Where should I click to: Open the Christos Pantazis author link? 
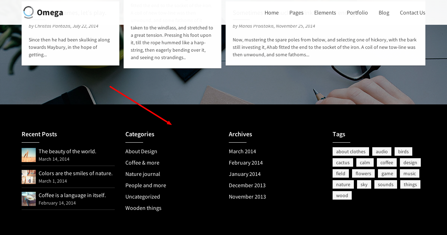pyautogui.click(x=53, y=26)
